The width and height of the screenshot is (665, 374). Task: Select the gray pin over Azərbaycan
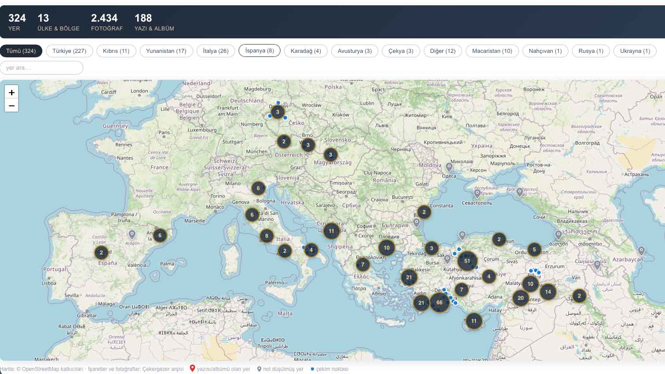642,251
